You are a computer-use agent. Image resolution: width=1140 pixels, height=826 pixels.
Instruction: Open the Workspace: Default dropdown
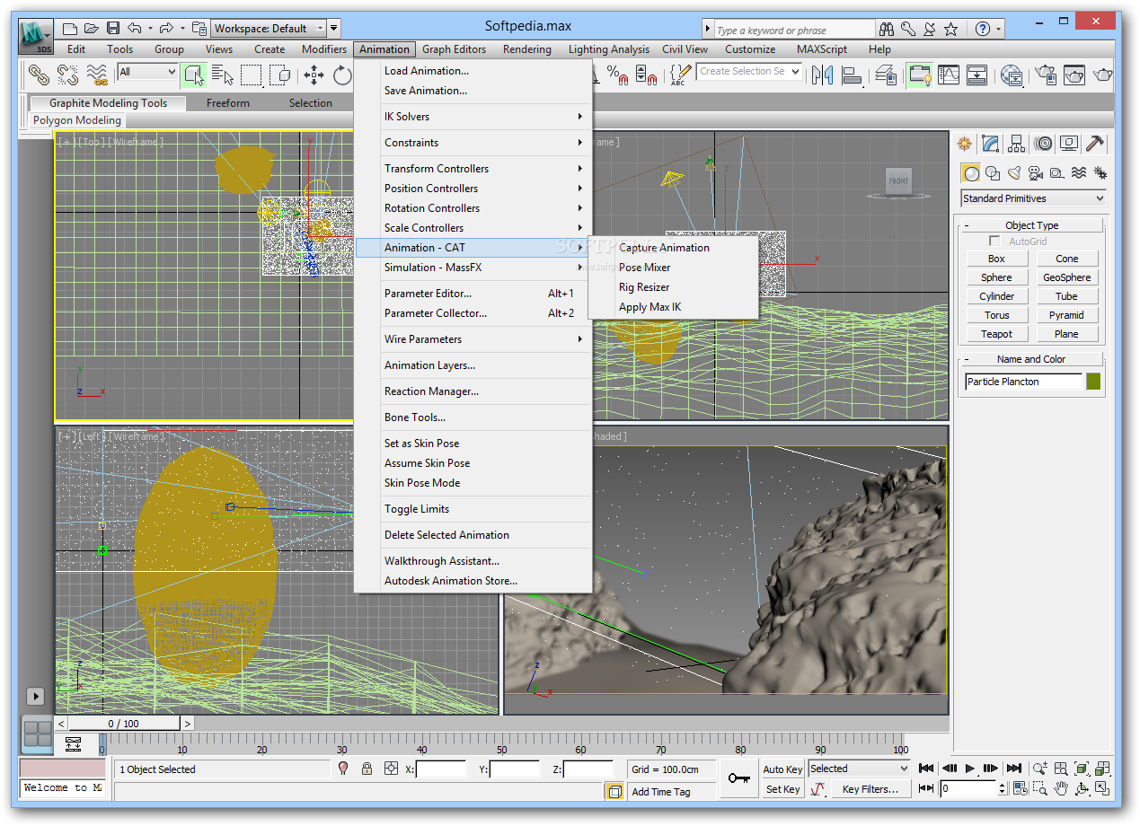(267, 29)
